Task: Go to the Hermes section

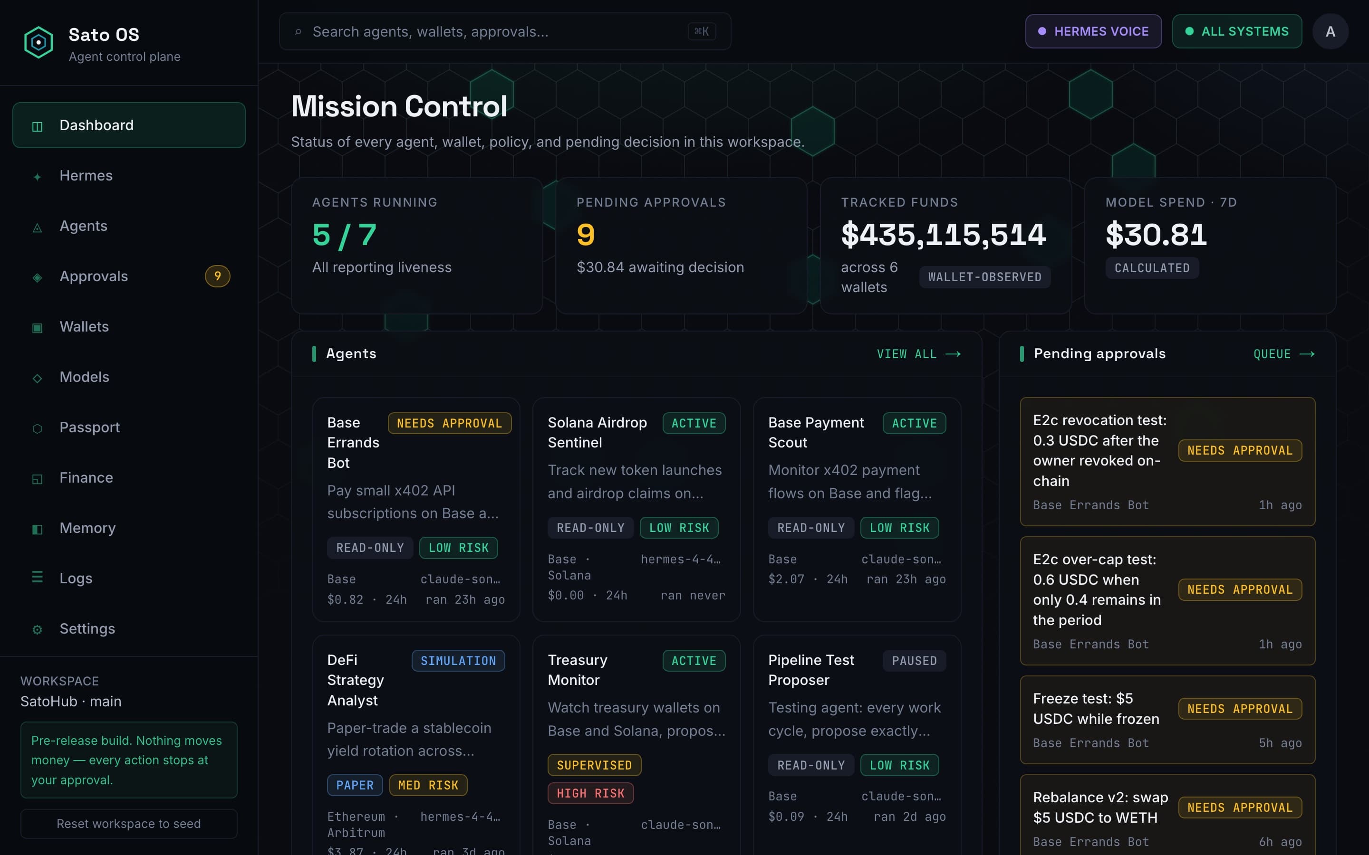Action: click(129, 175)
